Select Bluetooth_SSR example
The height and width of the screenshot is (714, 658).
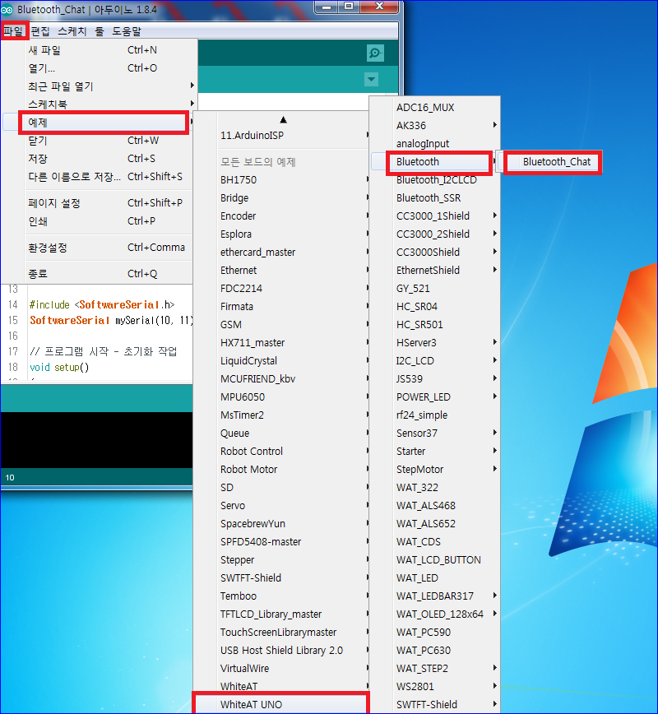point(435,198)
